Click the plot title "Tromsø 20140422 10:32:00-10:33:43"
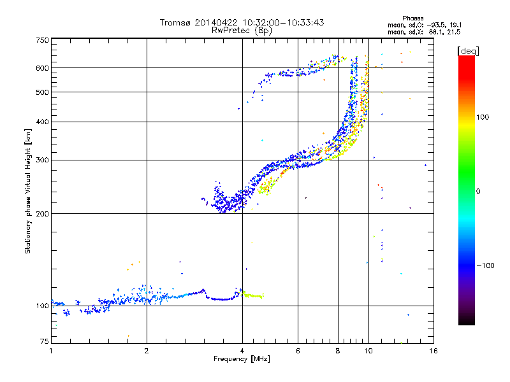Image resolution: width=510 pixels, height=382 pixels. (242, 22)
